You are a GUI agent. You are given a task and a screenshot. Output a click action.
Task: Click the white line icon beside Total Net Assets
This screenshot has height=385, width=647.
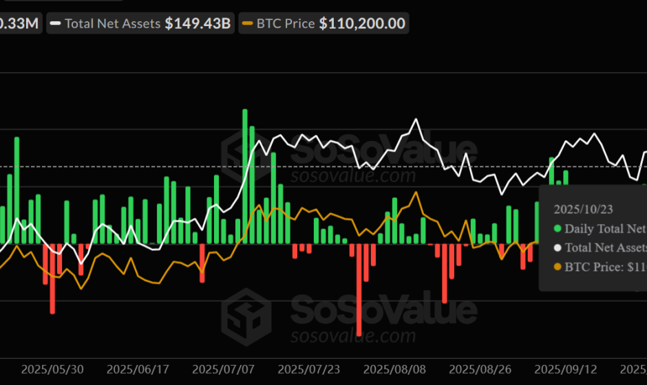coord(56,24)
